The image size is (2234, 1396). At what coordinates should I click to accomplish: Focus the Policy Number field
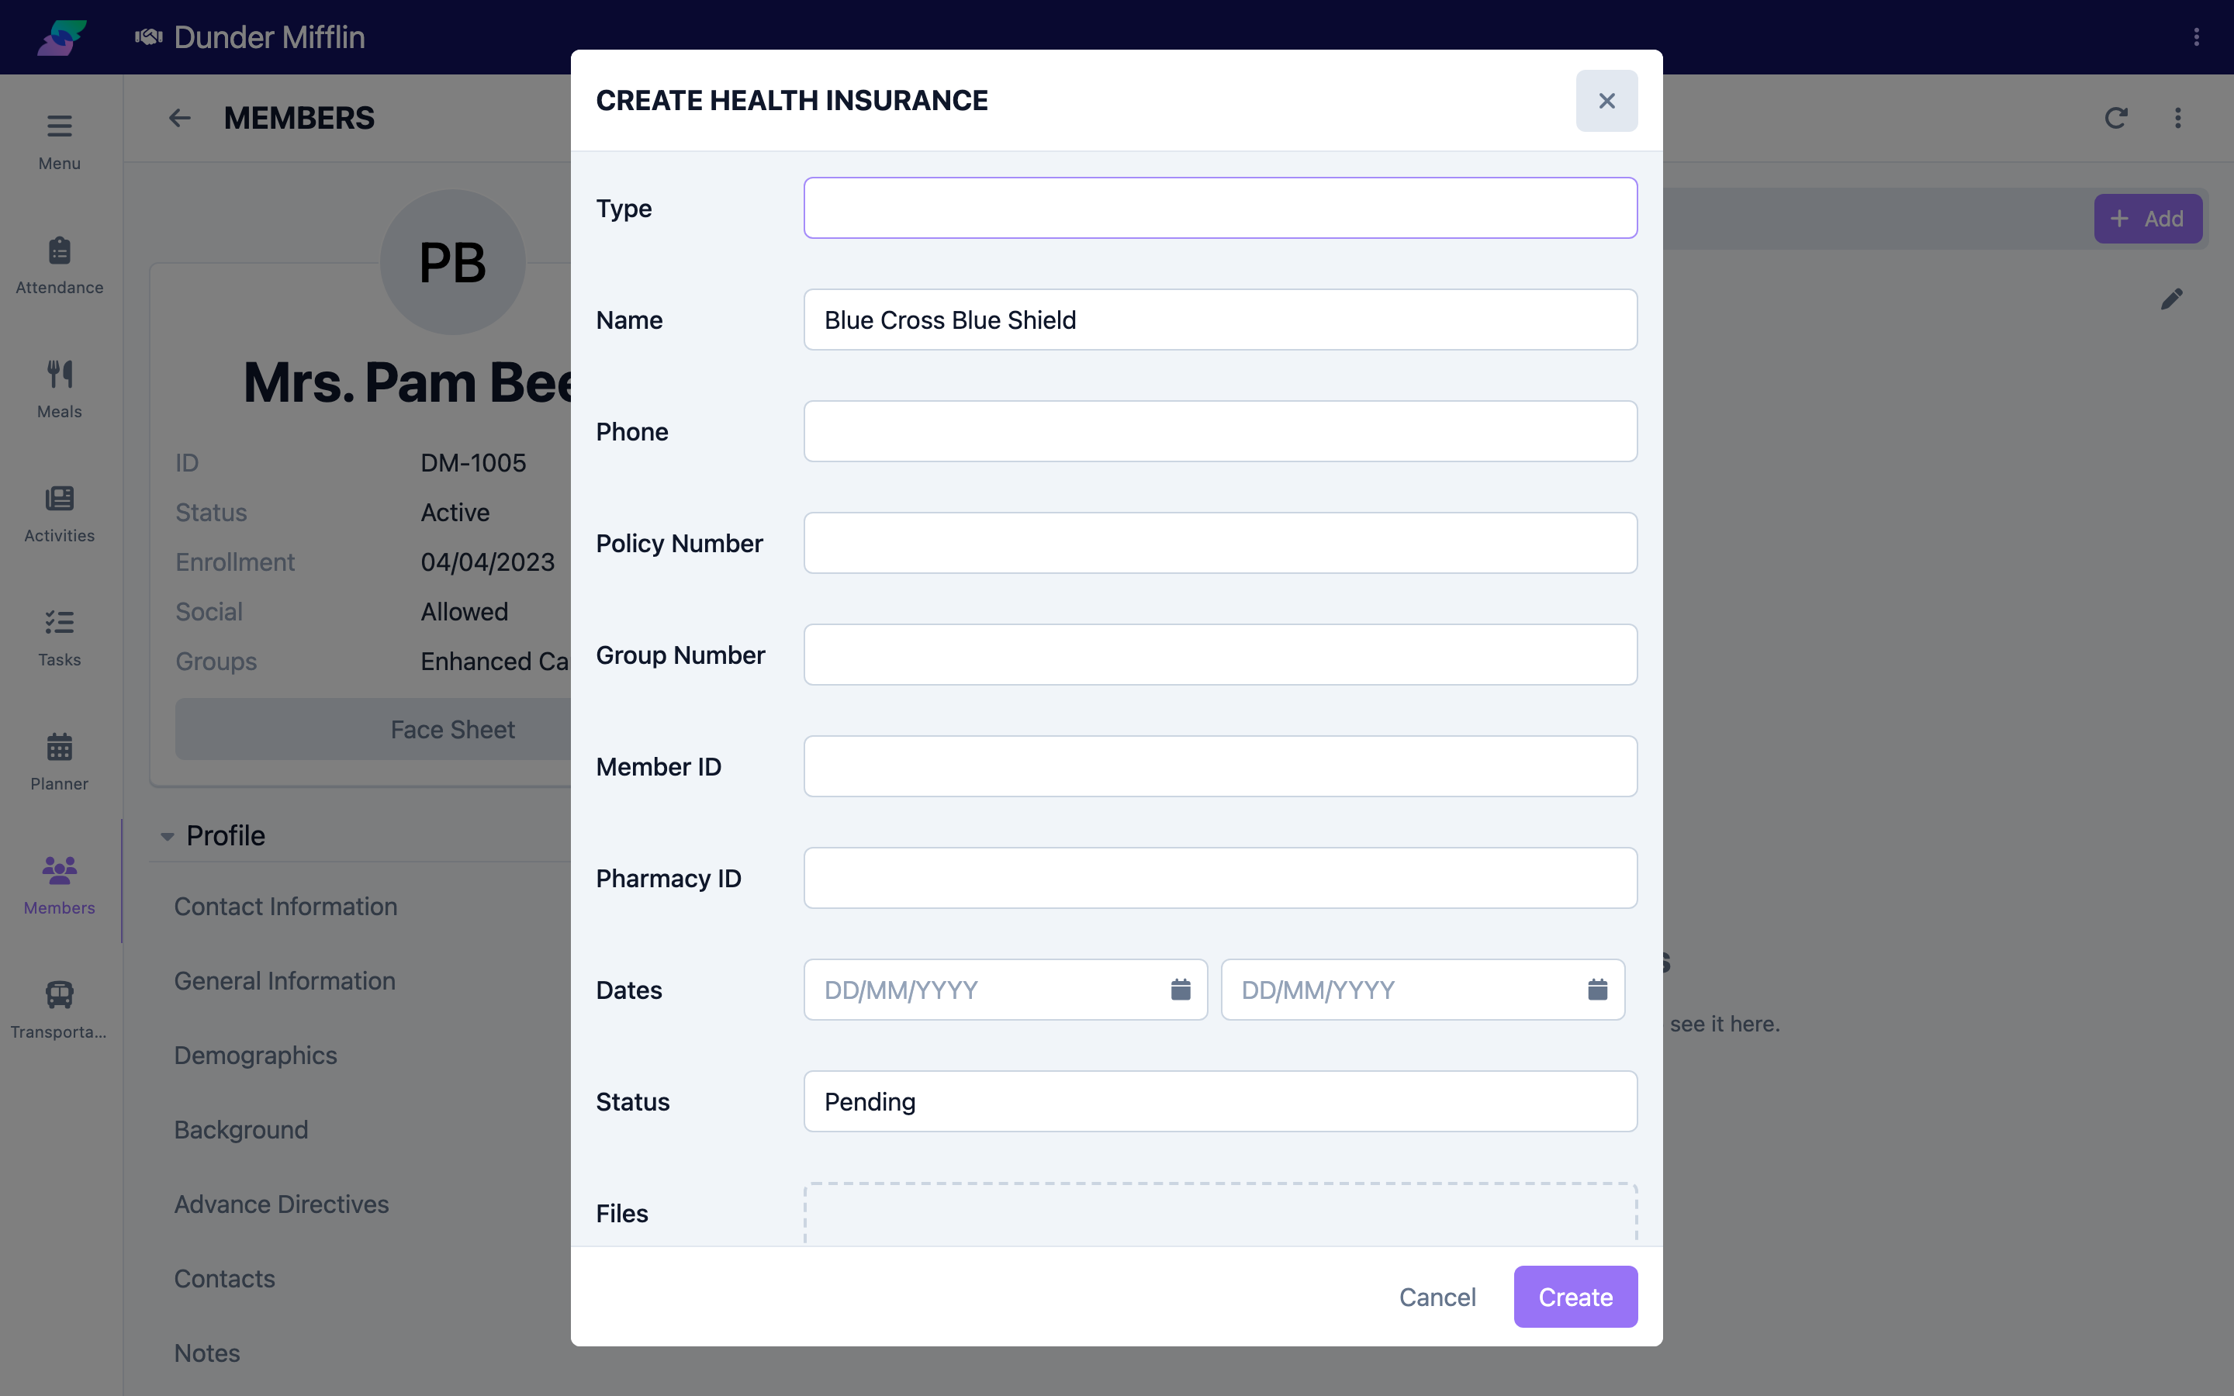[1220, 543]
